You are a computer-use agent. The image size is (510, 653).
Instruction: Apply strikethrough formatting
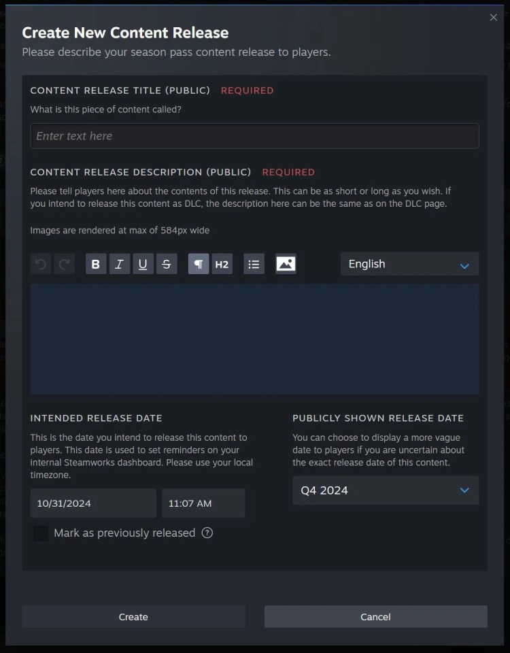pyautogui.click(x=167, y=264)
